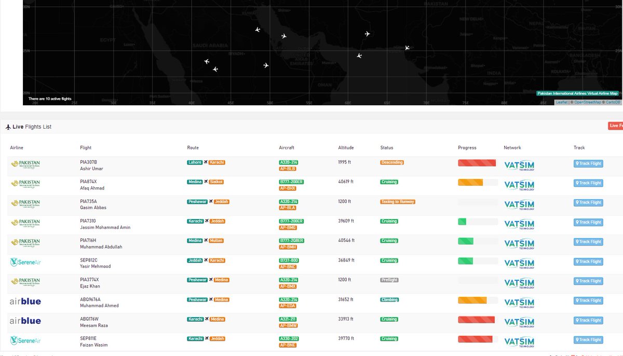Image resolution: width=623 pixels, height=356 pixels.
Task: Click the VATSIM logo in the PIA307B row
Action: coord(519,166)
